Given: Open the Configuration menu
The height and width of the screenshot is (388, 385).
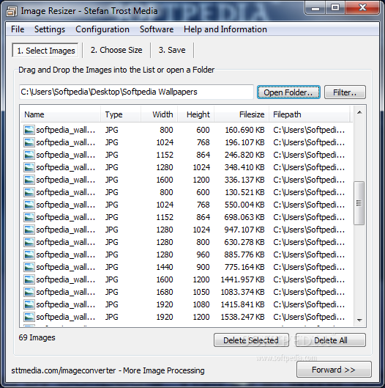Looking at the screenshot, I should (x=102, y=29).
